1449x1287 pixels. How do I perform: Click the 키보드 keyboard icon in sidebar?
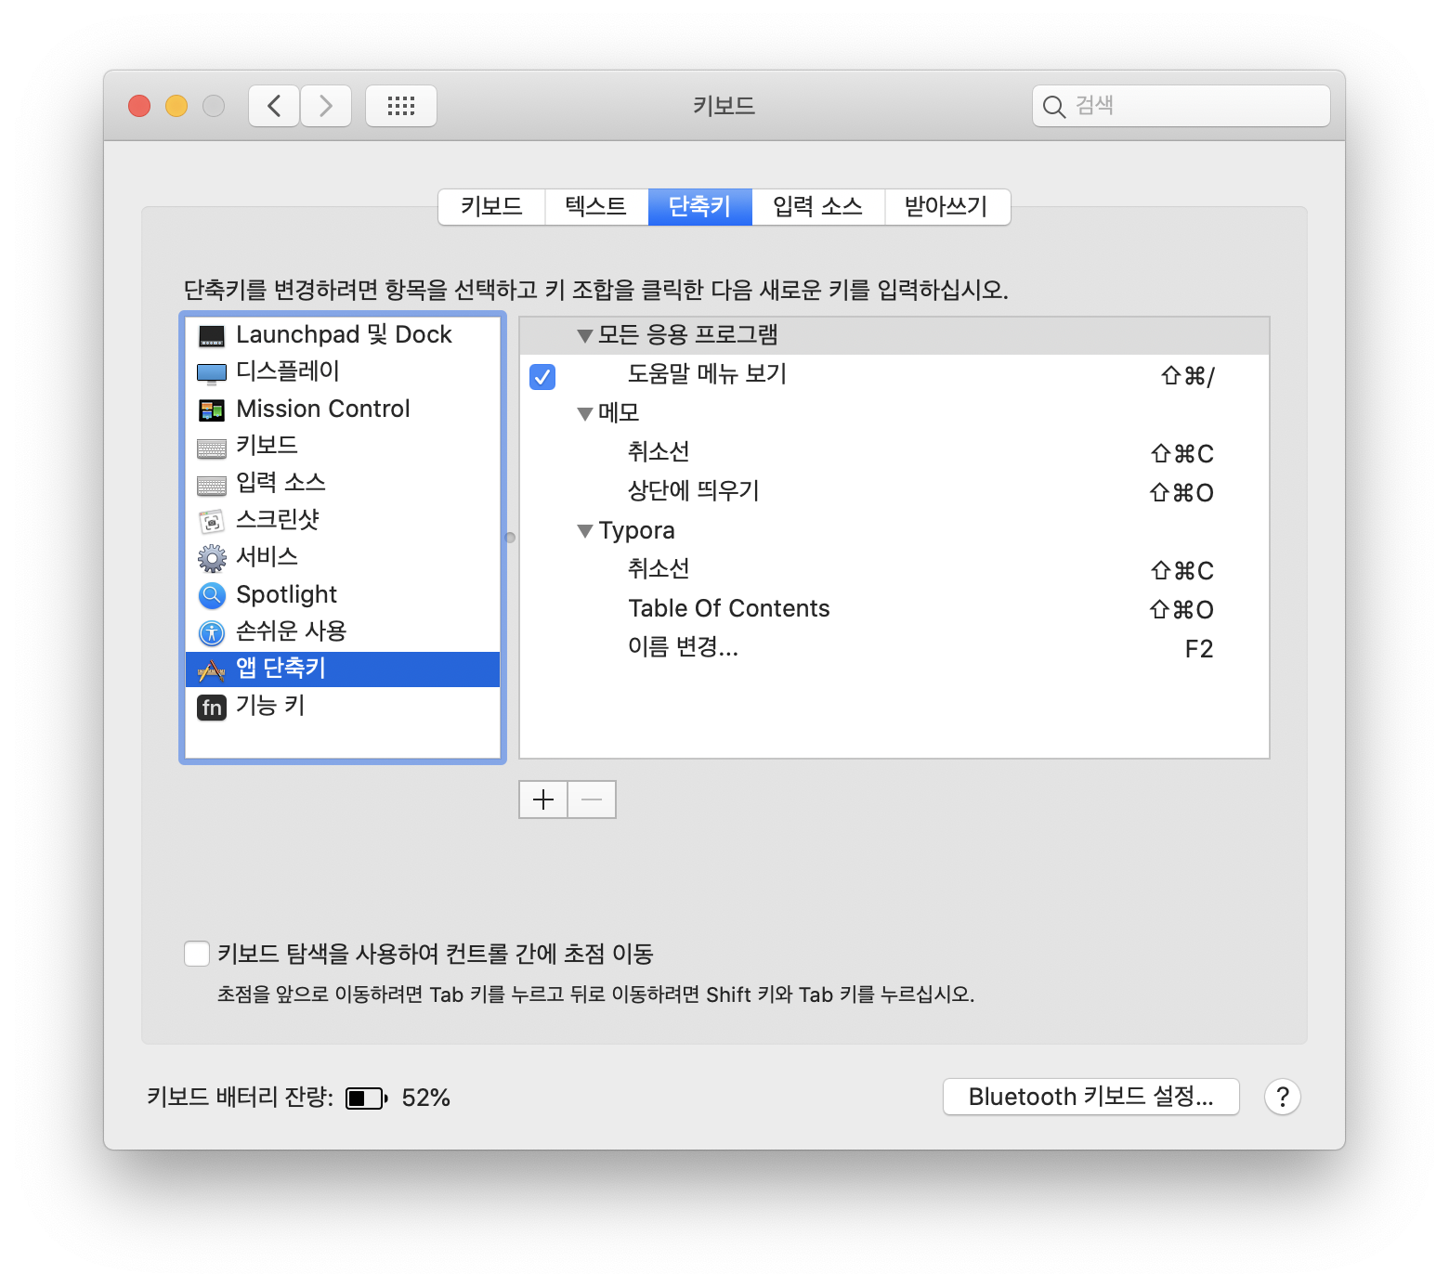(212, 448)
